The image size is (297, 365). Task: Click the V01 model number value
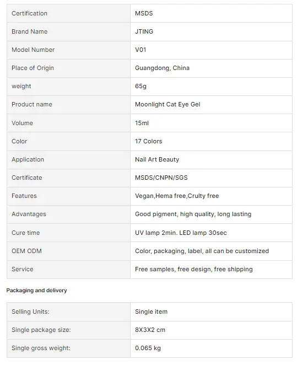(141, 50)
